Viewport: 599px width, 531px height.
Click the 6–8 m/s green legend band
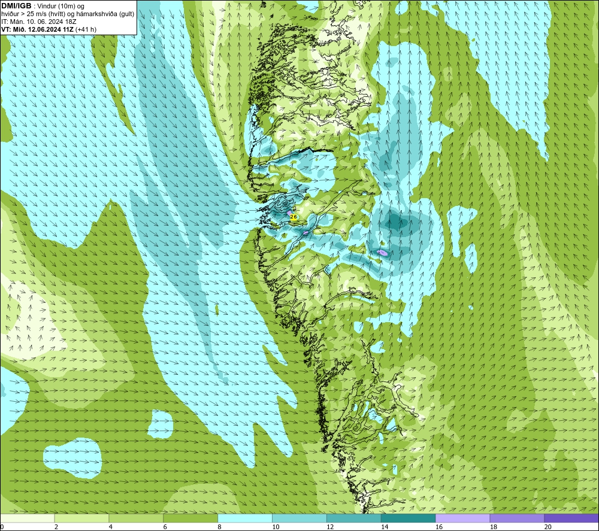pos(190,518)
